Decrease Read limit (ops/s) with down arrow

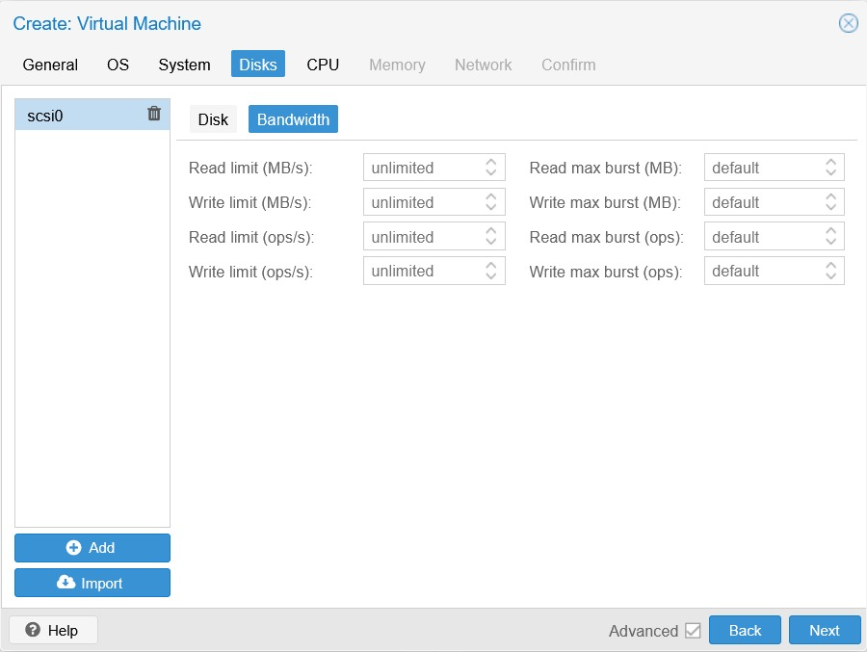[491, 242]
